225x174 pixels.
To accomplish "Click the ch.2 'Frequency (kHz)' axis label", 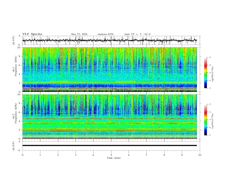I will pos(16,113).
